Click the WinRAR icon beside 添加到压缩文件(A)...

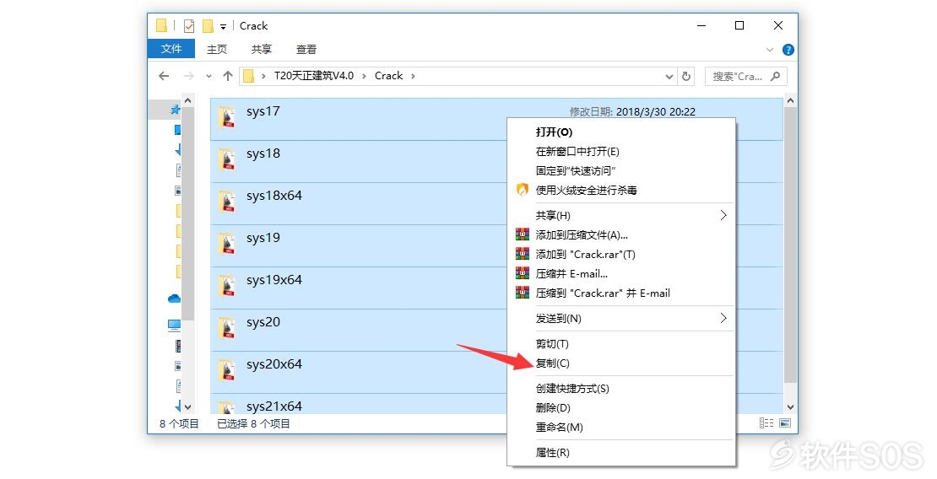523,234
